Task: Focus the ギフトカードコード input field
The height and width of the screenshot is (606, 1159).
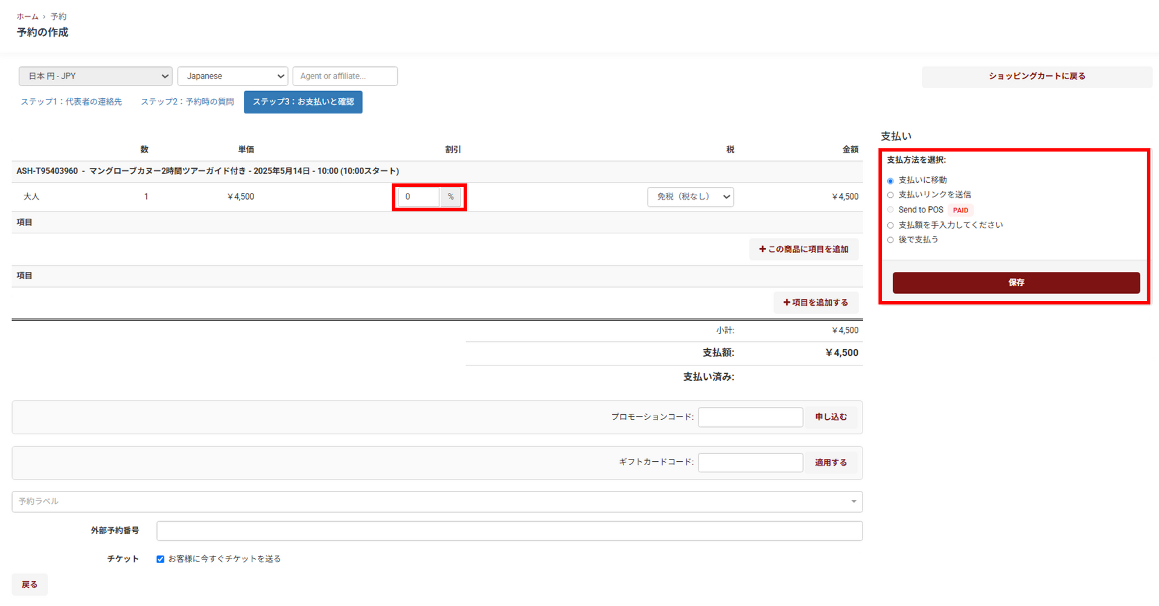Action: 750,462
